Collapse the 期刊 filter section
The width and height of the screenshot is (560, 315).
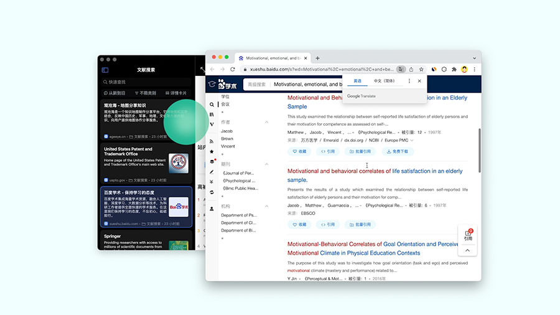267,164
